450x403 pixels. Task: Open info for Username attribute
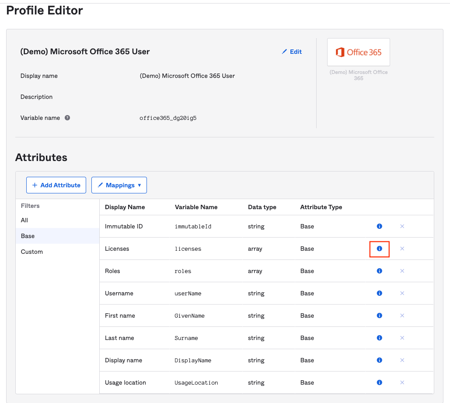pos(379,293)
